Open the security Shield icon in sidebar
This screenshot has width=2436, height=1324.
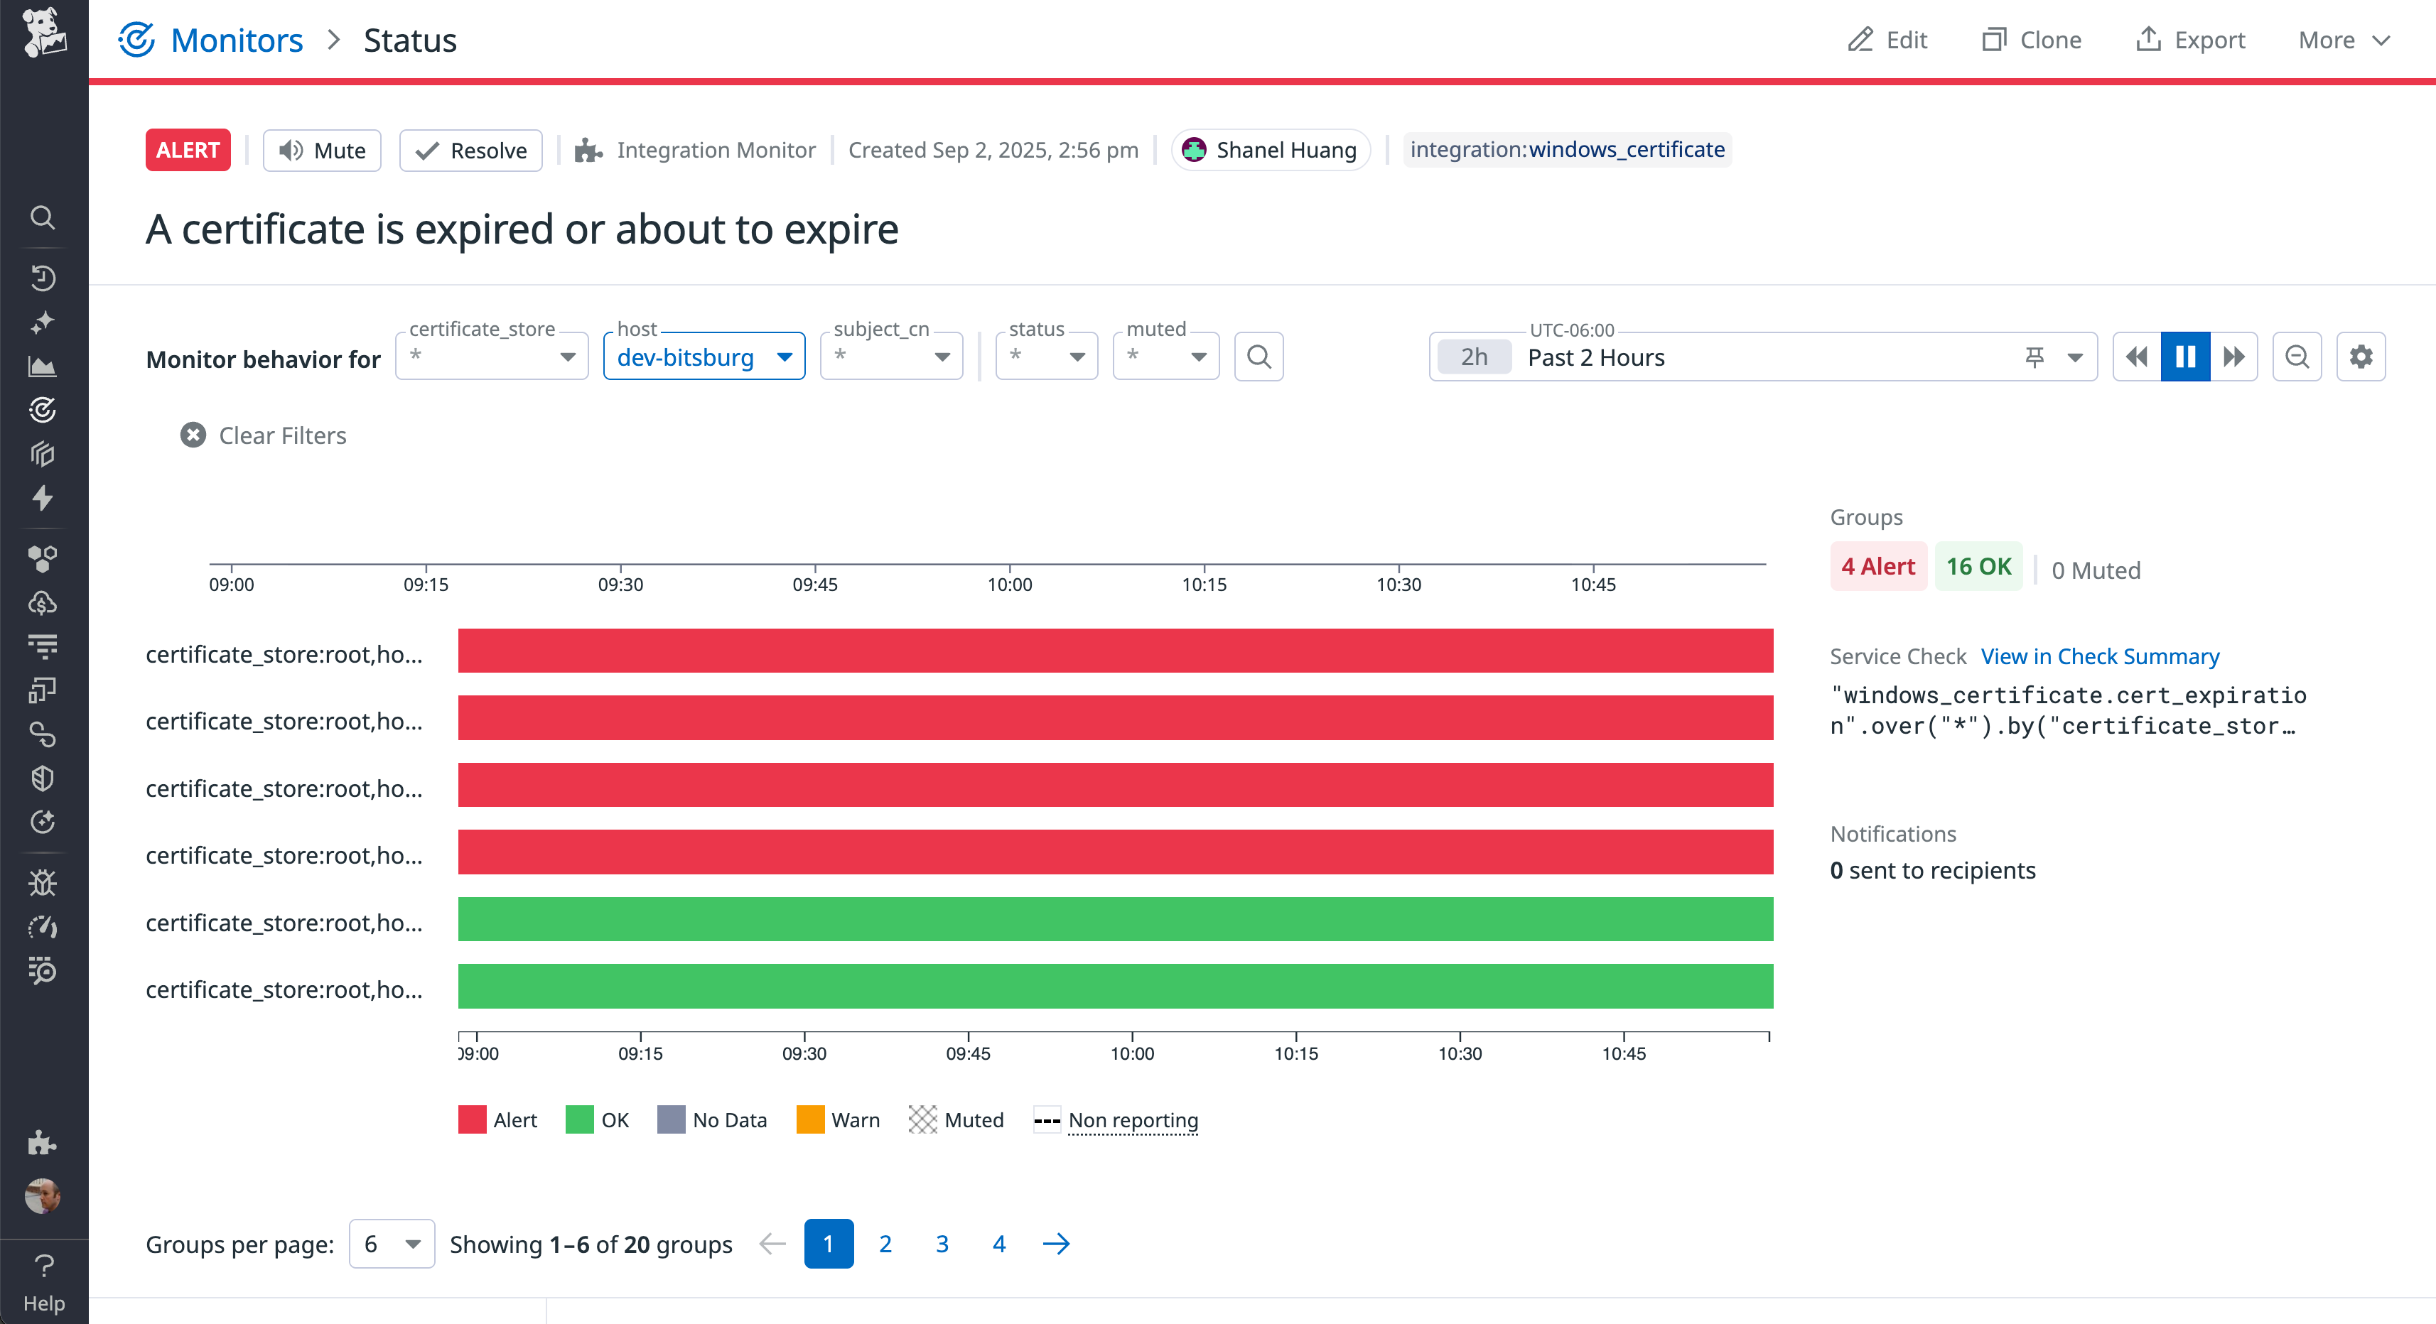click(x=43, y=778)
